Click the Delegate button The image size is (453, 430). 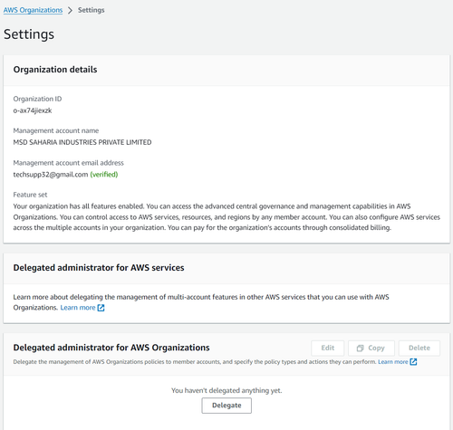[x=226, y=406]
